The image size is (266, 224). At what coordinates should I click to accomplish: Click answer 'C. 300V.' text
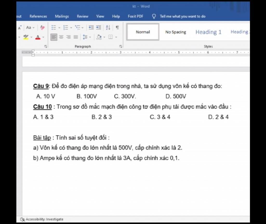tap(125, 96)
